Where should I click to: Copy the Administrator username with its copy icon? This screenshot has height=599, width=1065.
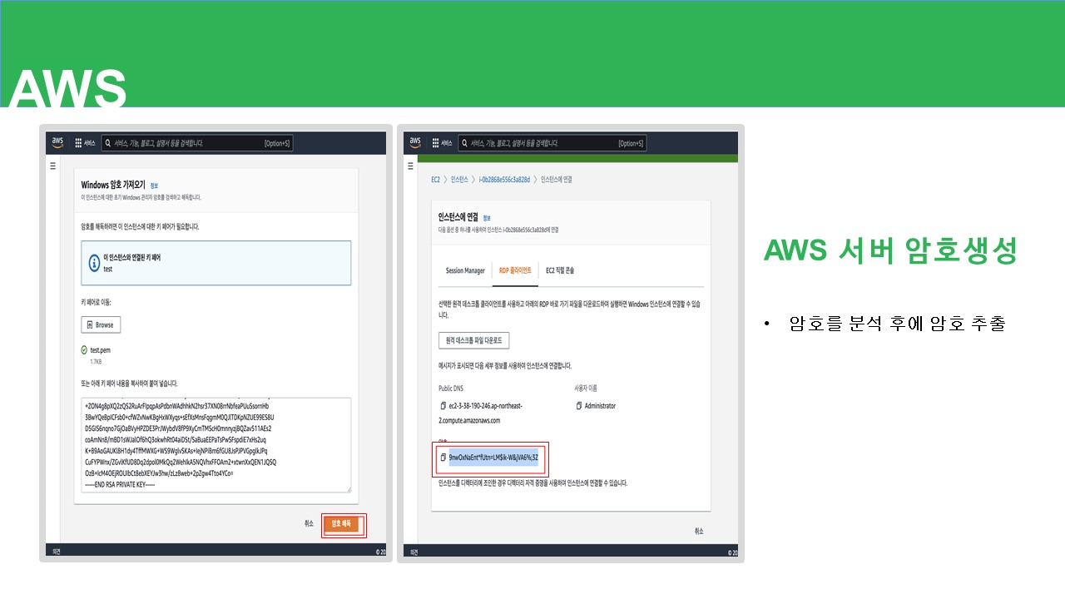pos(578,406)
